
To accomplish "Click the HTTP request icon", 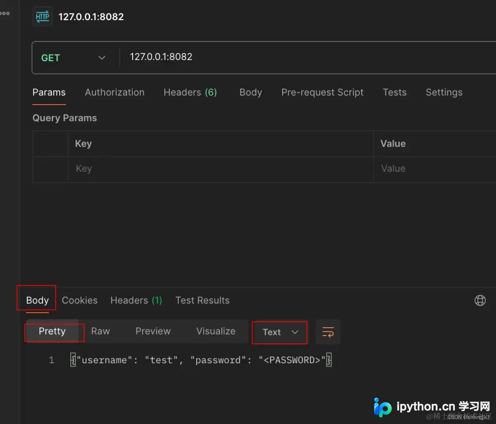I will coord(43,17).
